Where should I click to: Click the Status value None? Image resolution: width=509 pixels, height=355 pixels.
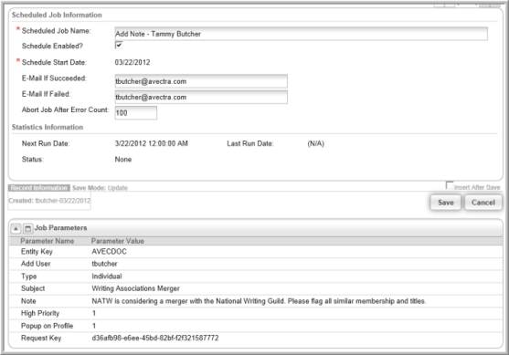coord(123,159)
